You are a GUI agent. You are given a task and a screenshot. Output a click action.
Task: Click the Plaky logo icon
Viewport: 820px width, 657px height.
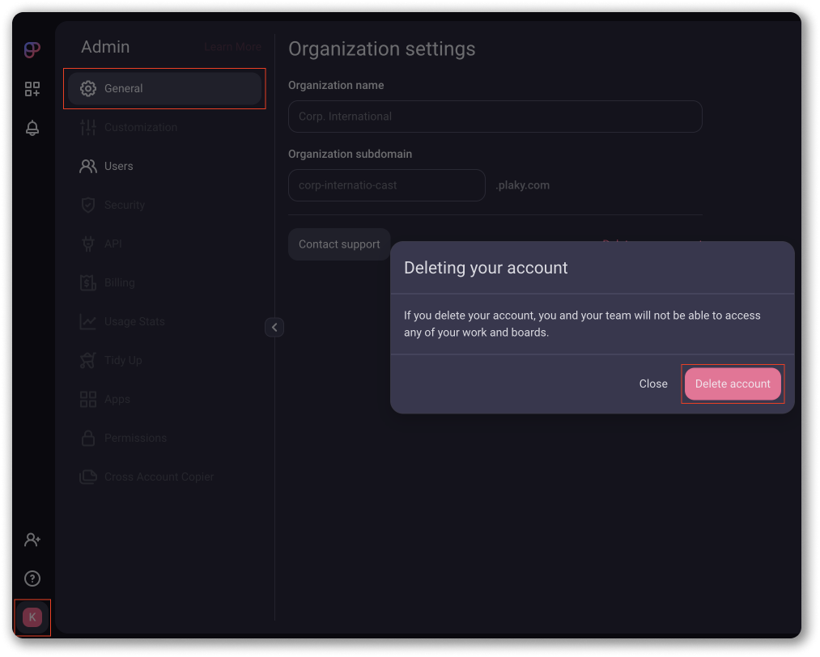pyautogui.click(x=32, y=50)
